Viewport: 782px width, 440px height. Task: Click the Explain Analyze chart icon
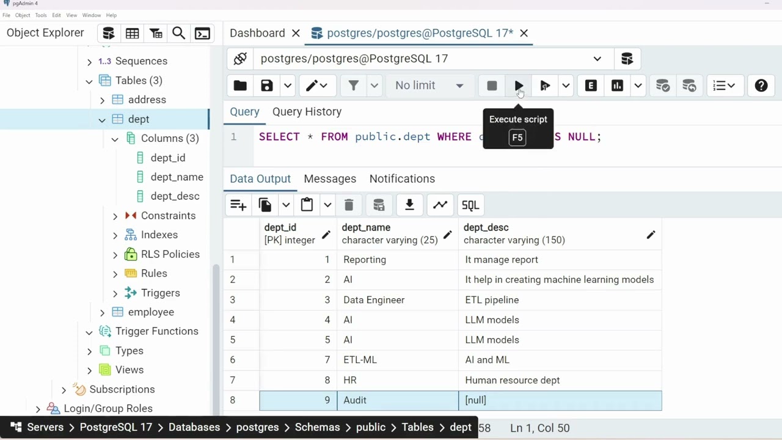[617, 86]
